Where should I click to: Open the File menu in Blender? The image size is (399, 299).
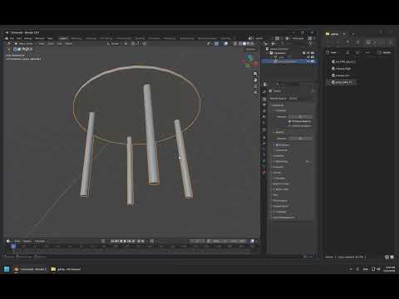(12, 38)
